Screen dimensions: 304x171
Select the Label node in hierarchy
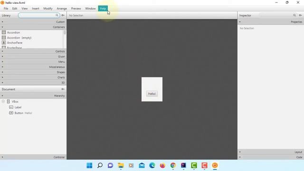(18, 107)
